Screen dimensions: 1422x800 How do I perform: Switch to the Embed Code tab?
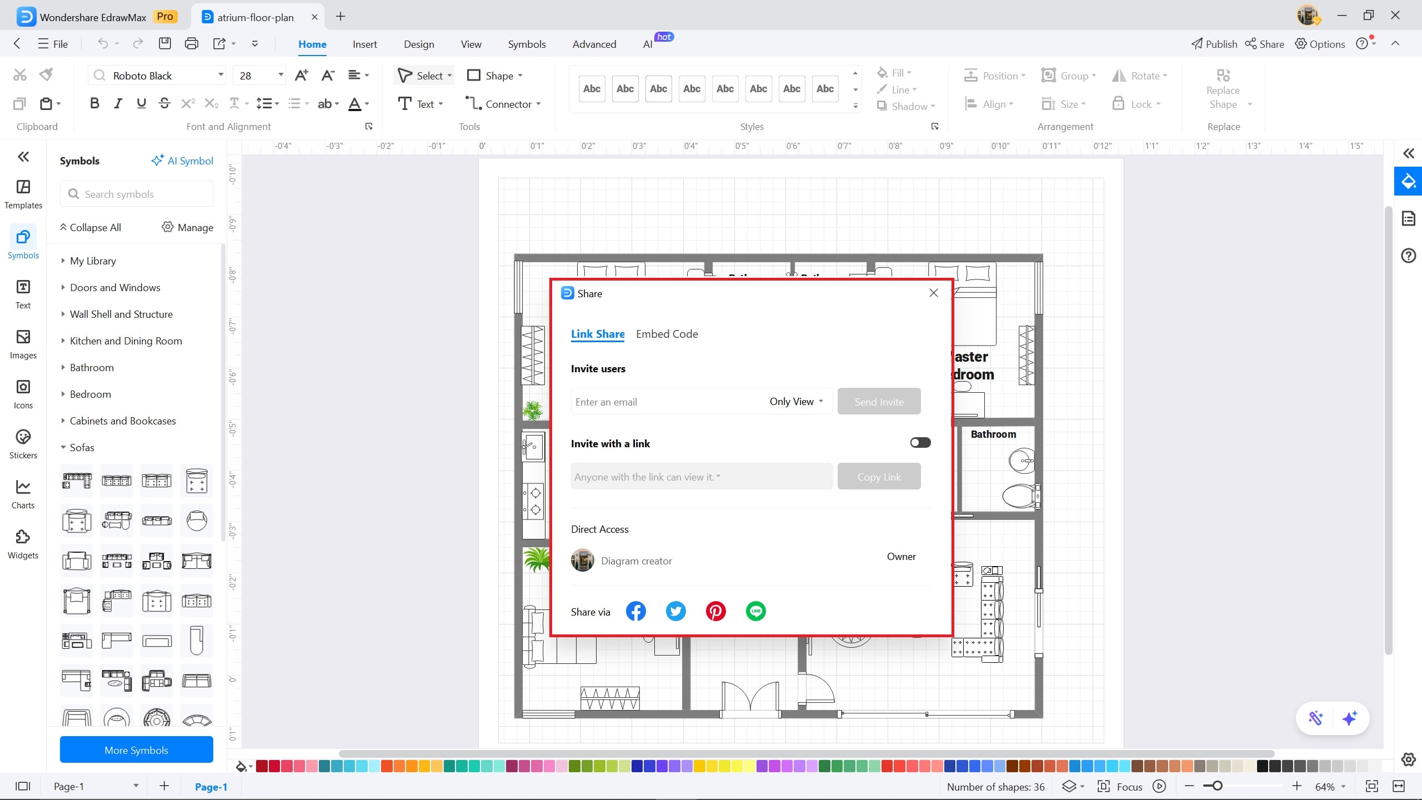click(667, 334)
